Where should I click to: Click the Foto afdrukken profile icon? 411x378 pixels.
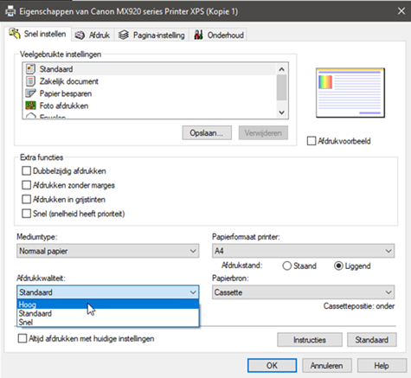tap(30, 106)
